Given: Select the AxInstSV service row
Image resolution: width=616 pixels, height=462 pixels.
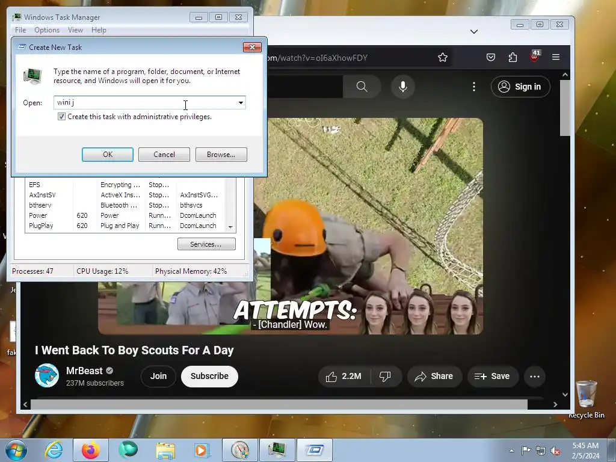Looking at the screenshot, I should 125,195.
